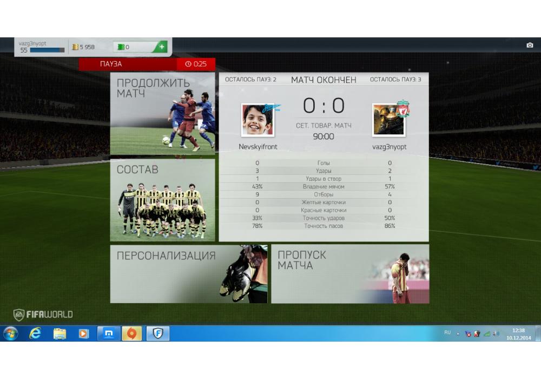Click the green plus add-funds button
The width and height of the screenshot is (541, 379).
pyautogui.click(x=161, y=47)
